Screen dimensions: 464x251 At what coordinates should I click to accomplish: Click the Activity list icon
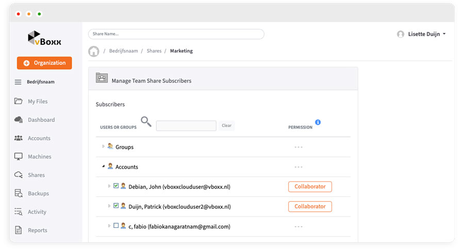click(19, 212)
